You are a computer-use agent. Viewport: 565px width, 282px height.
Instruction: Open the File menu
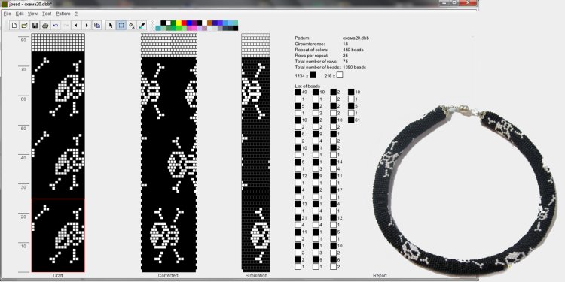coord(8,14)
